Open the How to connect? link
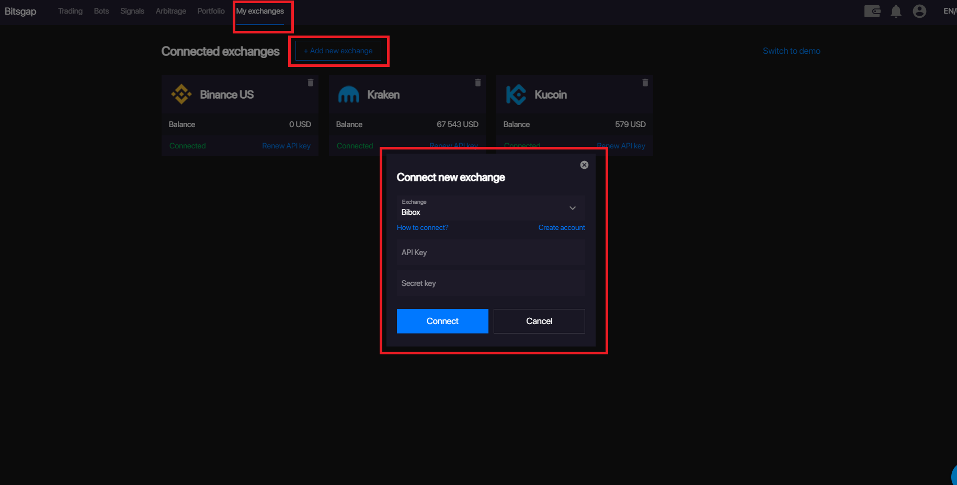This screenshot has height=485, width=957. (423, 227)
